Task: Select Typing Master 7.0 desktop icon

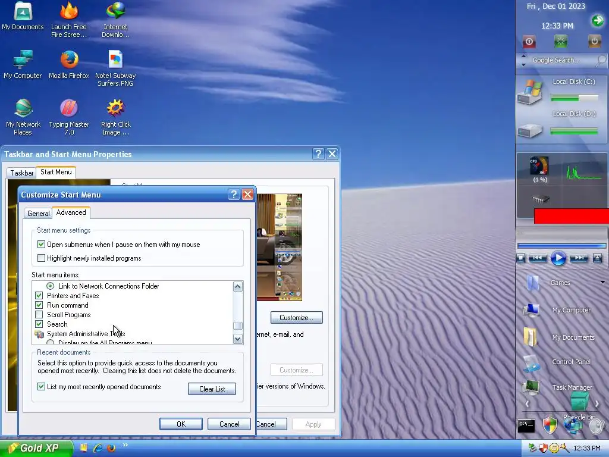Action: point(69,117)
